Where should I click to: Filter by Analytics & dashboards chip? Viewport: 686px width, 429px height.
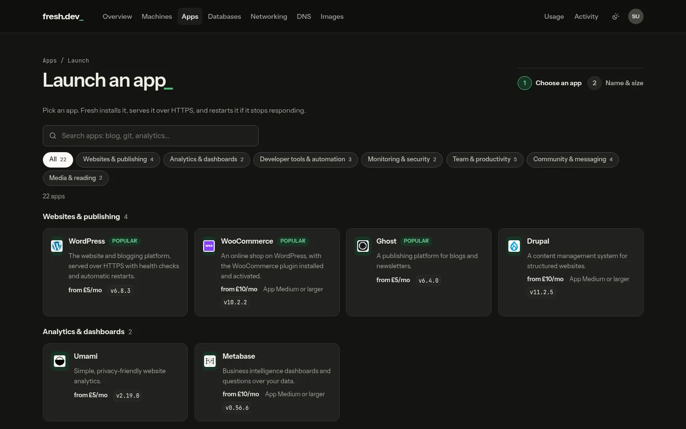(x=207, y=159)
